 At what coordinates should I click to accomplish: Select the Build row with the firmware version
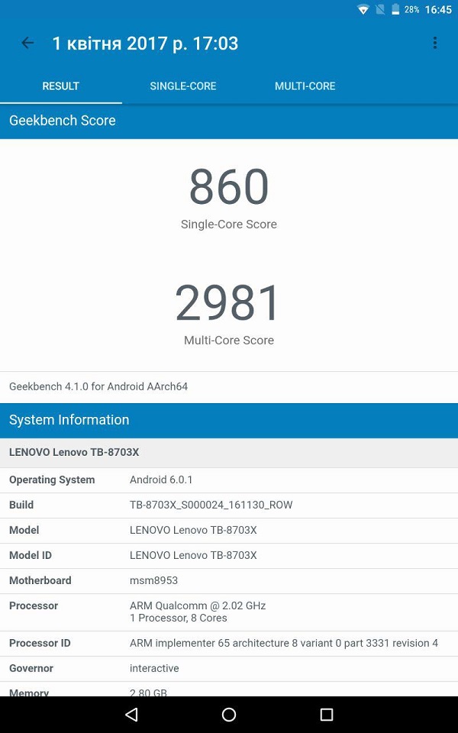pos(229,505)
